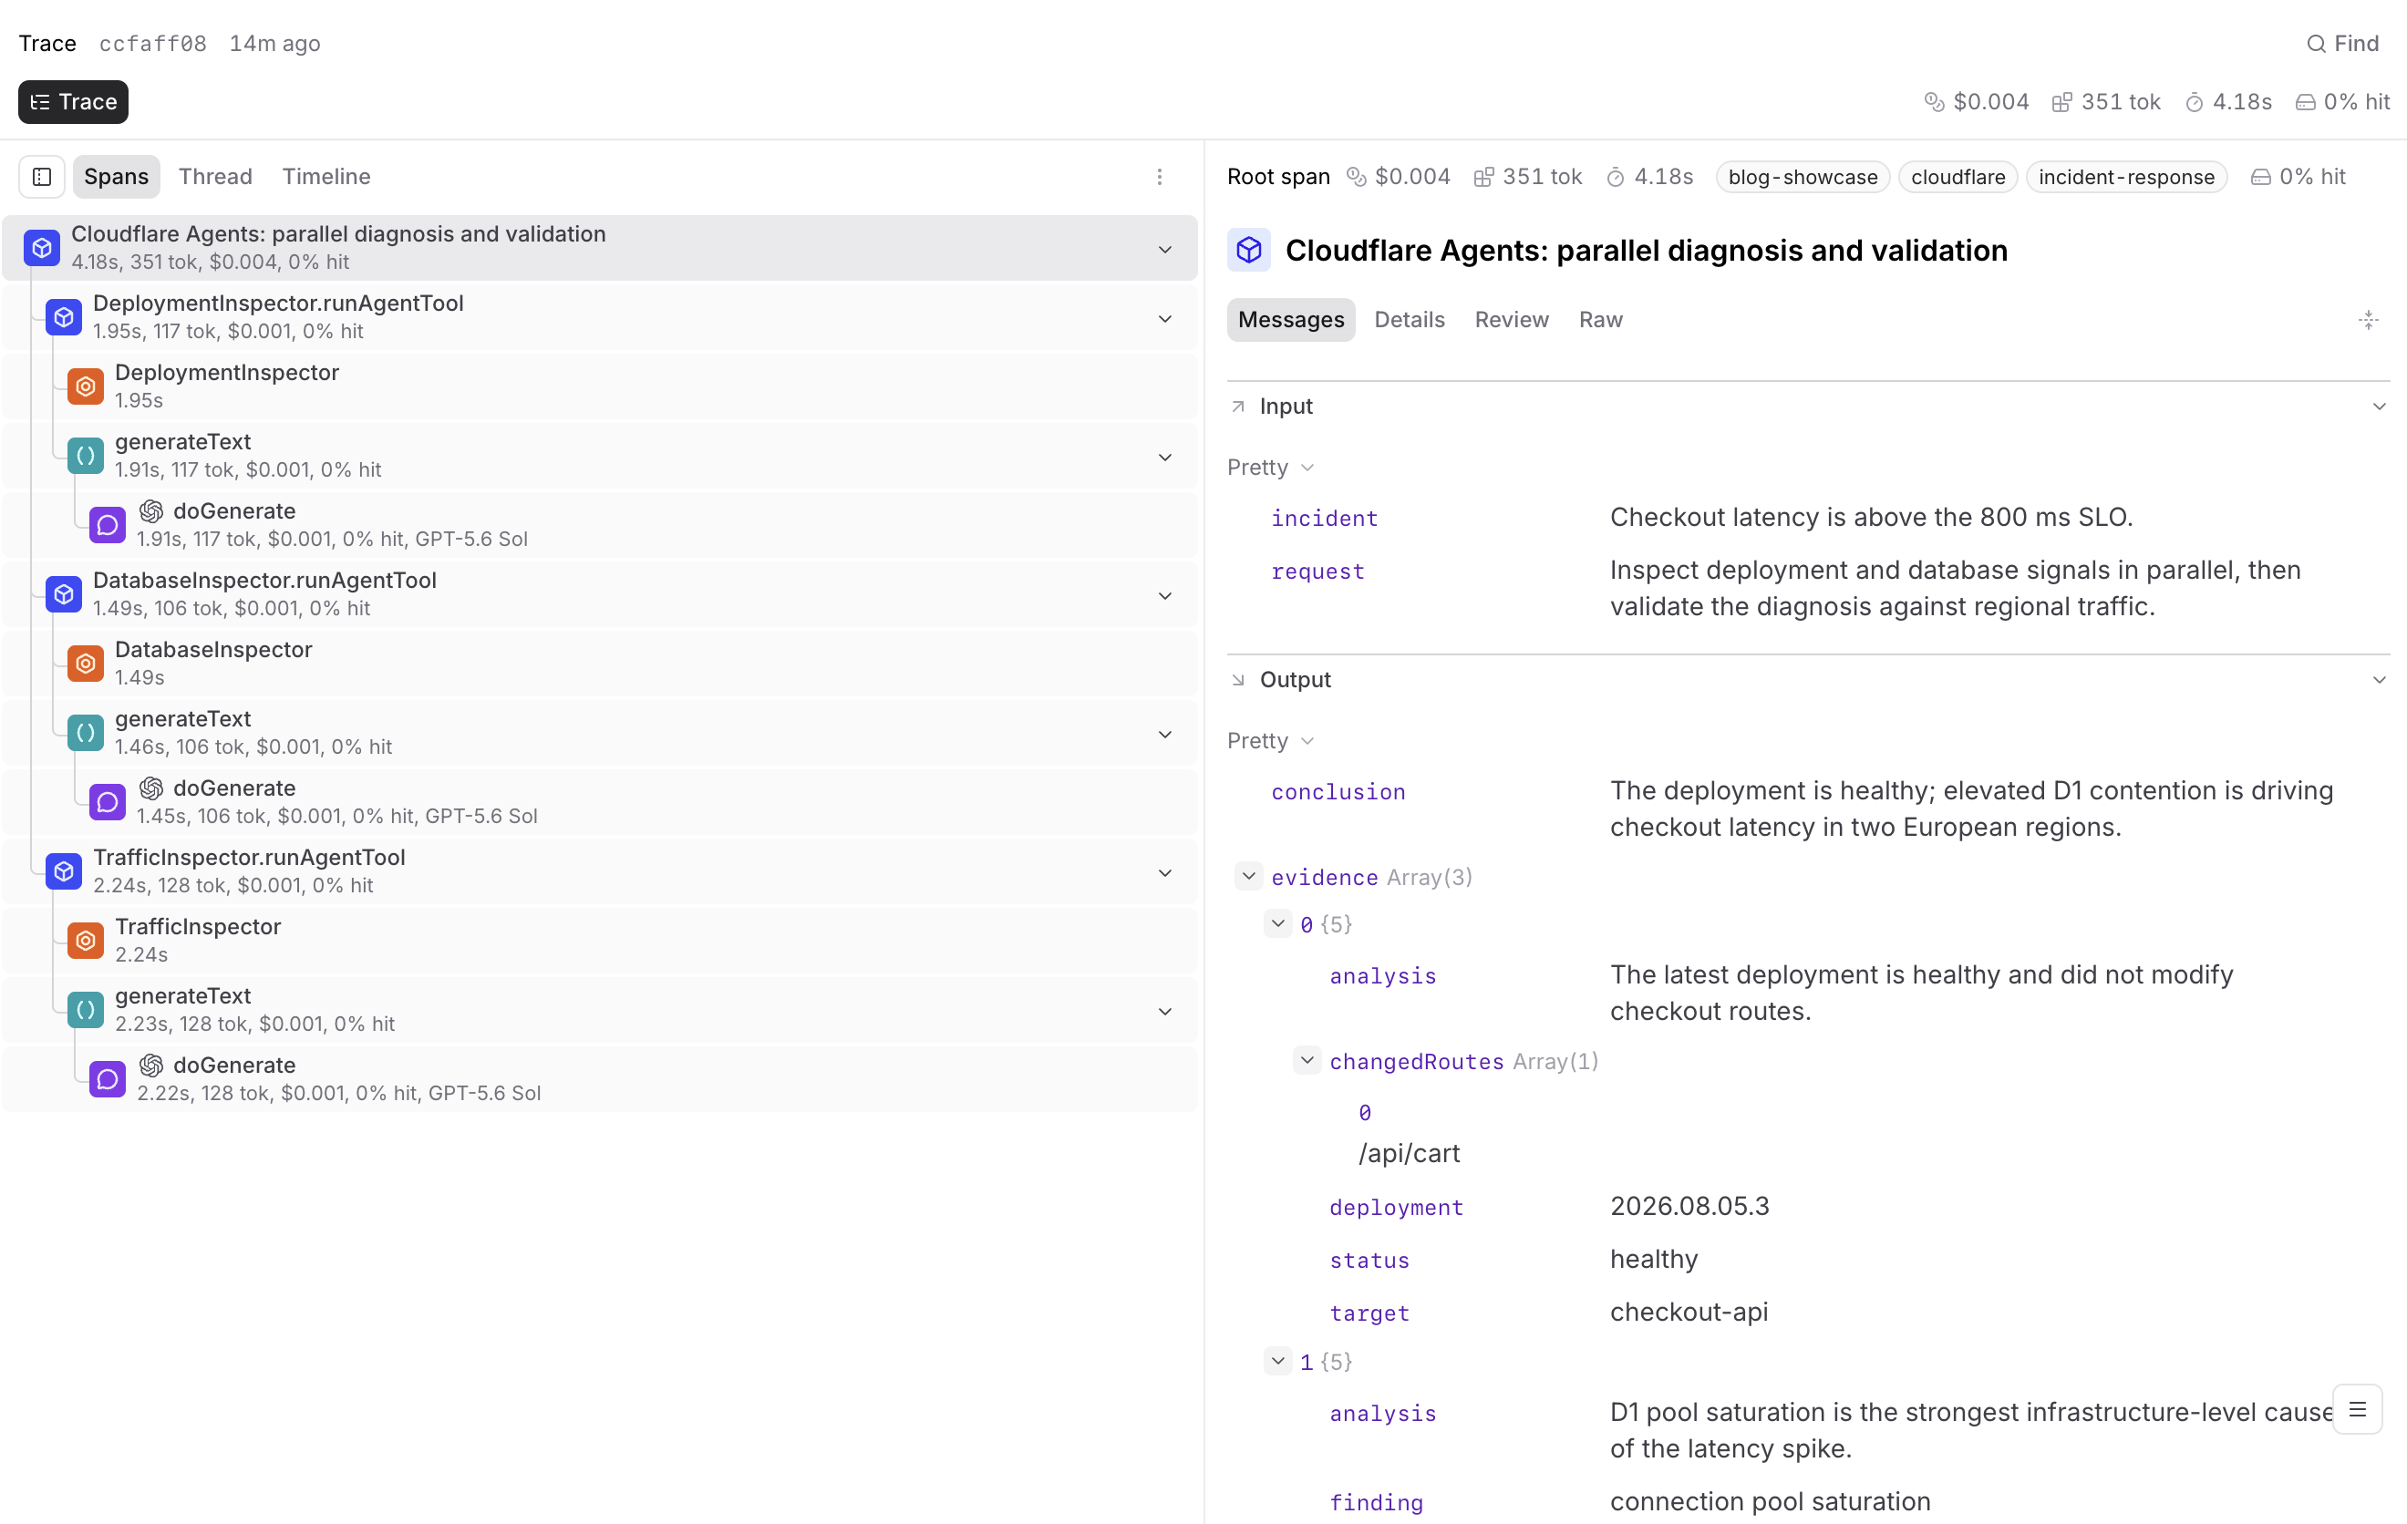The image size is (2407, 1524).
Task: Collapse evidence item 1 {5}
Action: (x=1278, y=1361)
